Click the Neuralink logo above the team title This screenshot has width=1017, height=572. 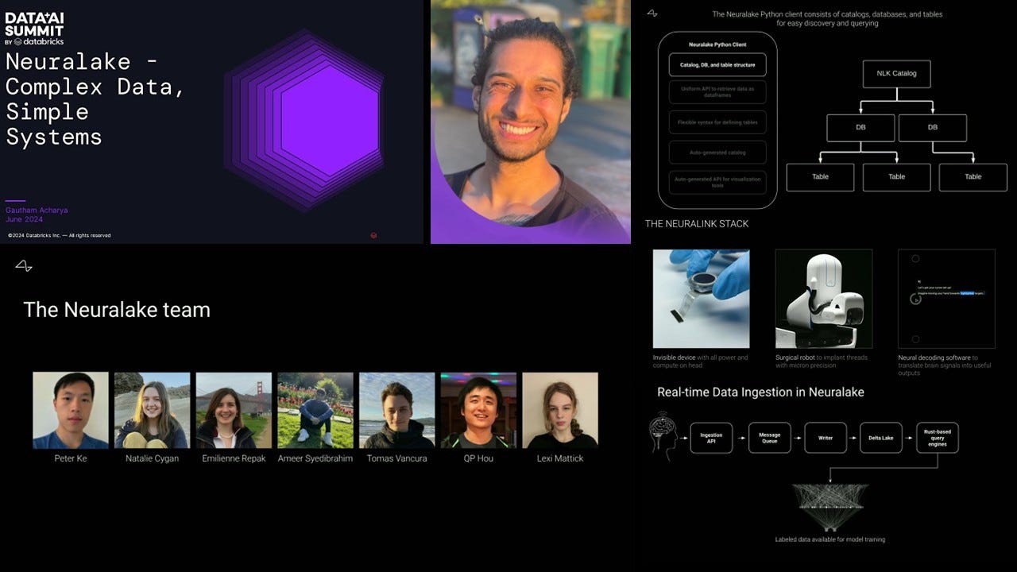[24, 266]
